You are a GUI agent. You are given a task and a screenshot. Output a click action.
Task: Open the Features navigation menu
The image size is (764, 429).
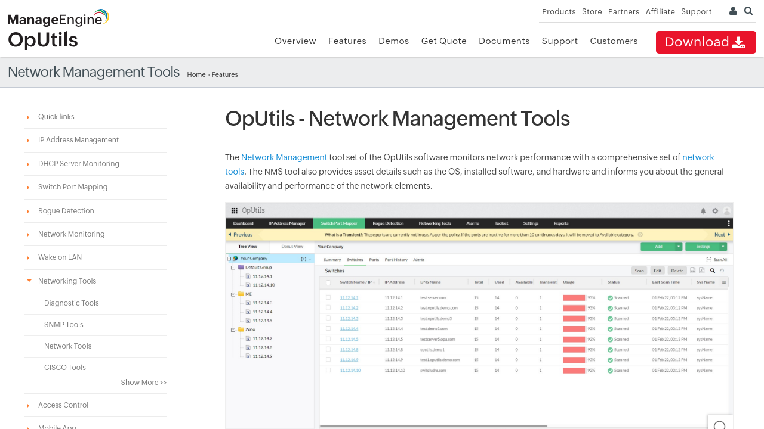click(347, 41)
